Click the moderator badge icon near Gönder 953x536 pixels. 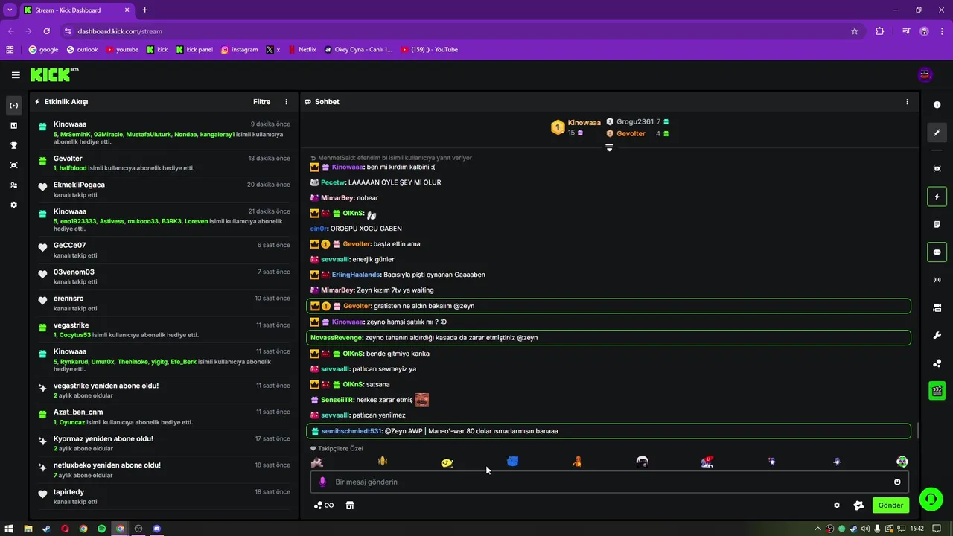click(858, 505)
